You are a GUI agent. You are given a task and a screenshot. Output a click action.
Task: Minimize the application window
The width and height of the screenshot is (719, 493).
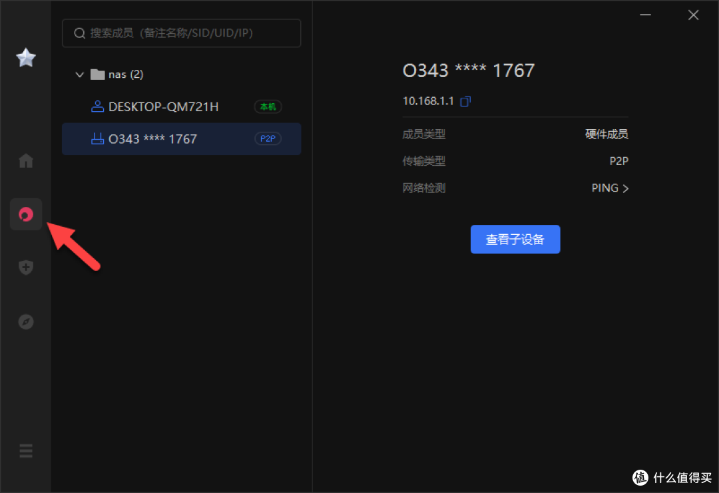pyautogui.click(x=645, y=15)
